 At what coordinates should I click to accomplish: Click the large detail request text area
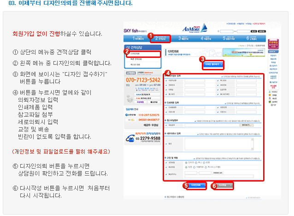coord(217,143)
